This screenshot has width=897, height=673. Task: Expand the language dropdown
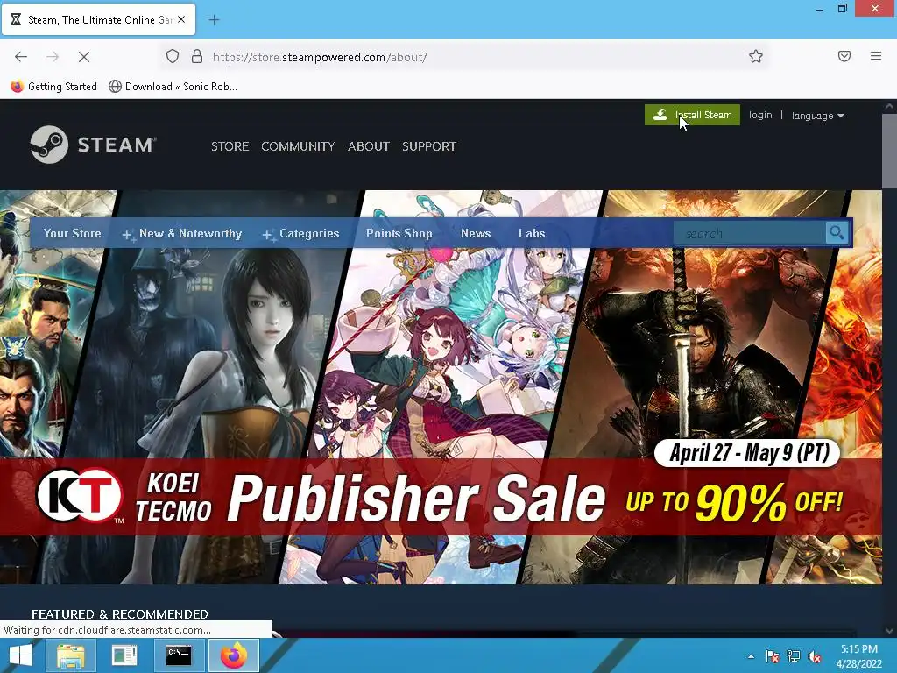click(817, 116)
